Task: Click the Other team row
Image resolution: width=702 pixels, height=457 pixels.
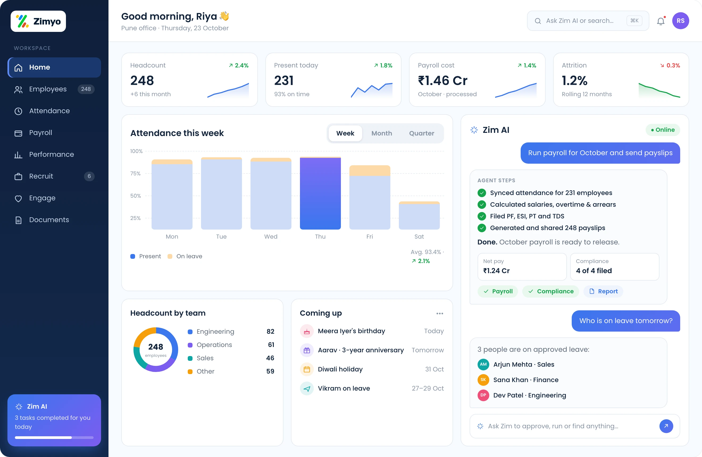Action: (x=231, y=371)
